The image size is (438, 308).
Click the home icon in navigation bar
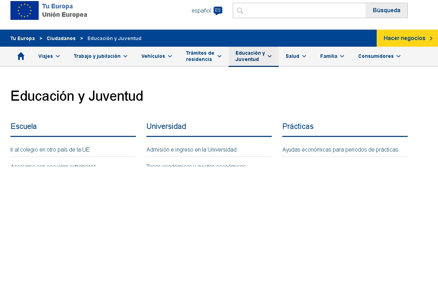[21, 56]
